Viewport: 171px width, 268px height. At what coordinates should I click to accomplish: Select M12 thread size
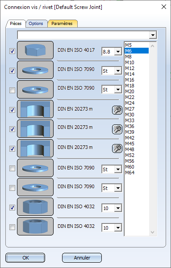[x=137, y=68]
